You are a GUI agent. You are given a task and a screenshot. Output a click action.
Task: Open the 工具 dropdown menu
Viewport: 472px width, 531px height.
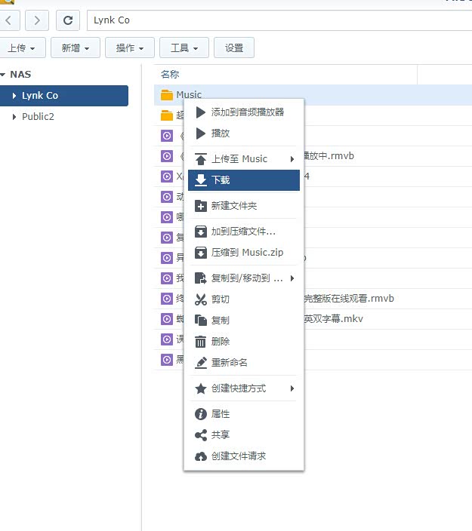click(x=184, y=48)
